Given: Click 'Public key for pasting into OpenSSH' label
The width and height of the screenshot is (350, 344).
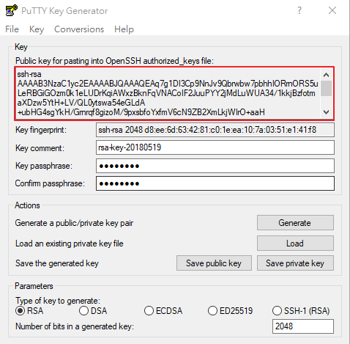Looking at the screenshot, I should (x=114, y=61).
